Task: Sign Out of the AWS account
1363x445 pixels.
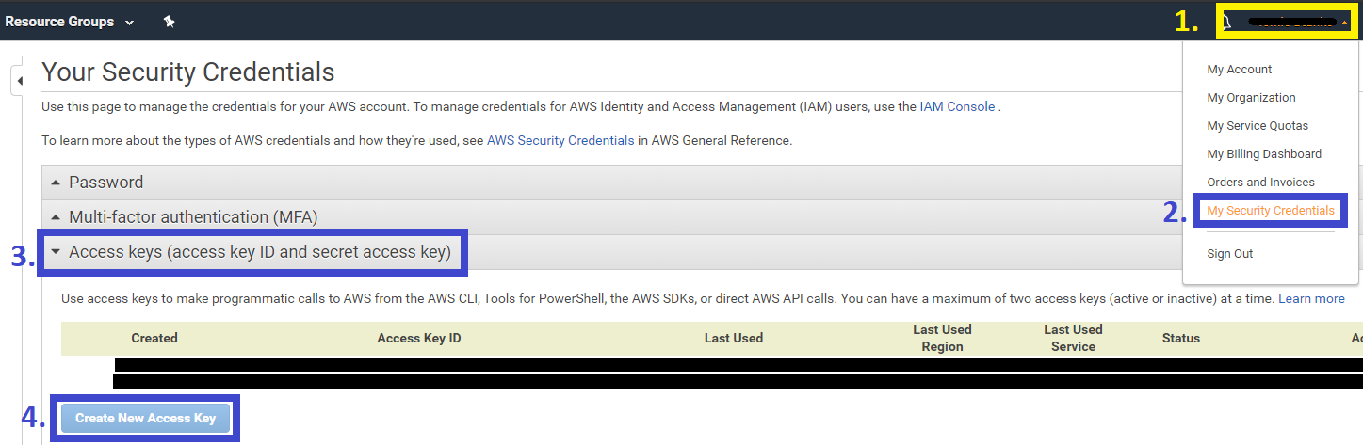Action: (1229, 254)
